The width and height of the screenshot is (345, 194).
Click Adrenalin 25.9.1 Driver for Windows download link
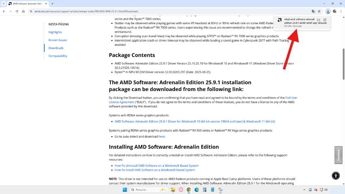tap(194, 121)
